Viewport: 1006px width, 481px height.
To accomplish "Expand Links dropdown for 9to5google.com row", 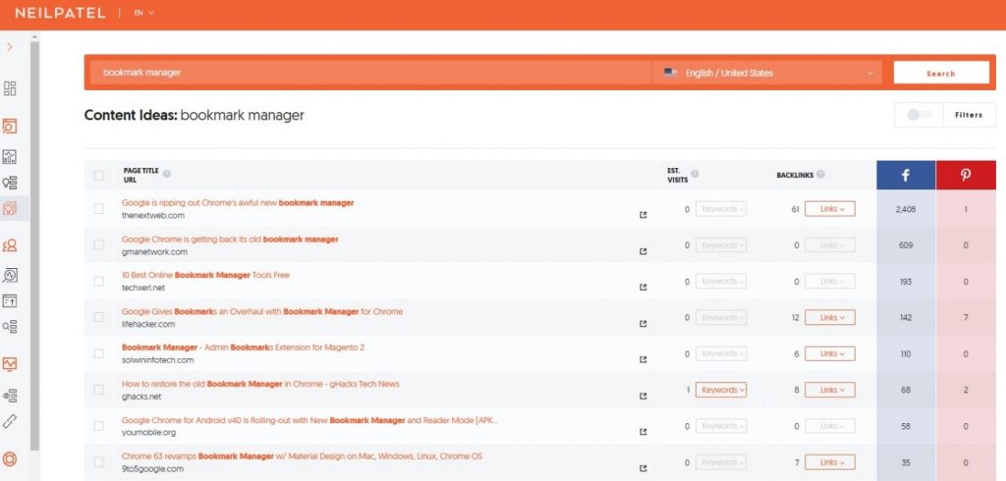I will click(830, 462).
